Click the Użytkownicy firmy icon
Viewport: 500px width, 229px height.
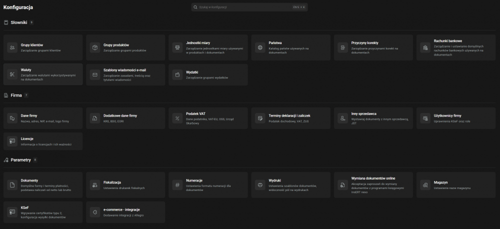tap(425, 118)
